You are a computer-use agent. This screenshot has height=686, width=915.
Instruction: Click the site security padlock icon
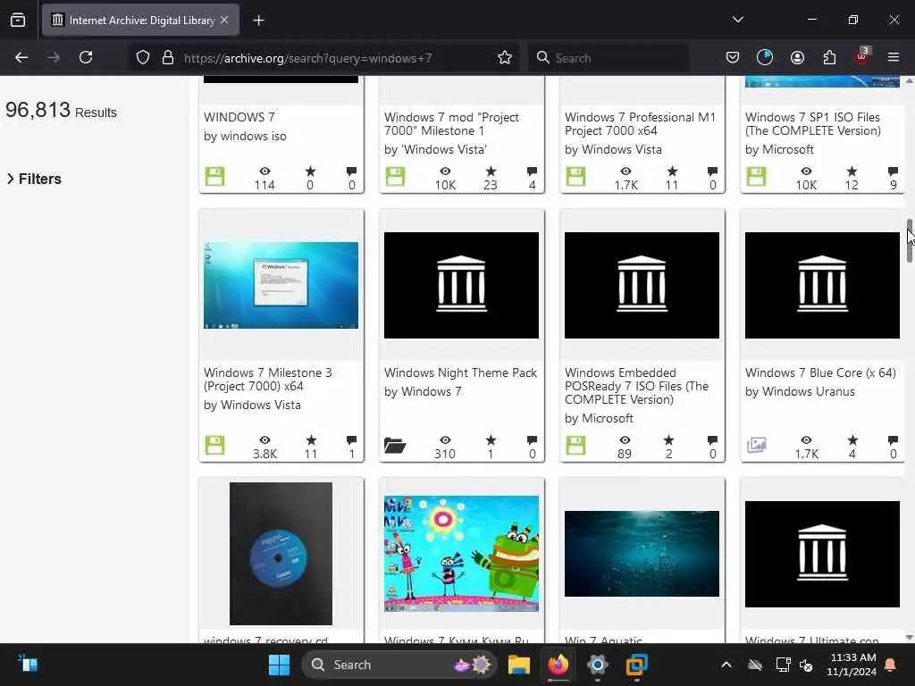coord(168,58)
